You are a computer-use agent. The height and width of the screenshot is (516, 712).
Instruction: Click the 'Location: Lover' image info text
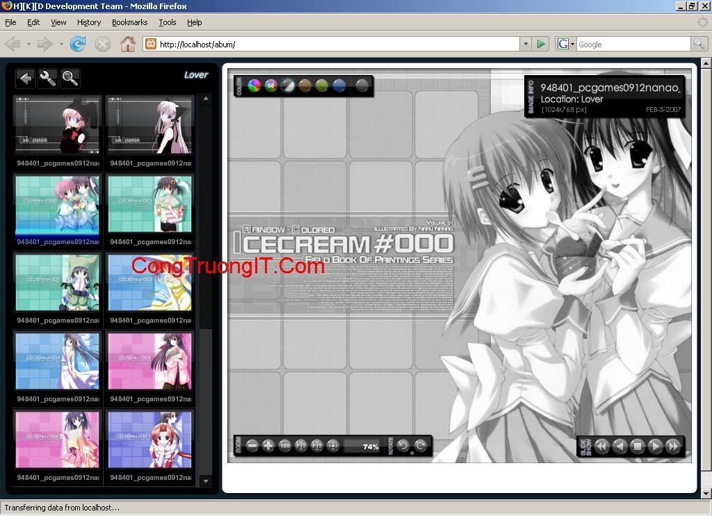click(572, 99)
